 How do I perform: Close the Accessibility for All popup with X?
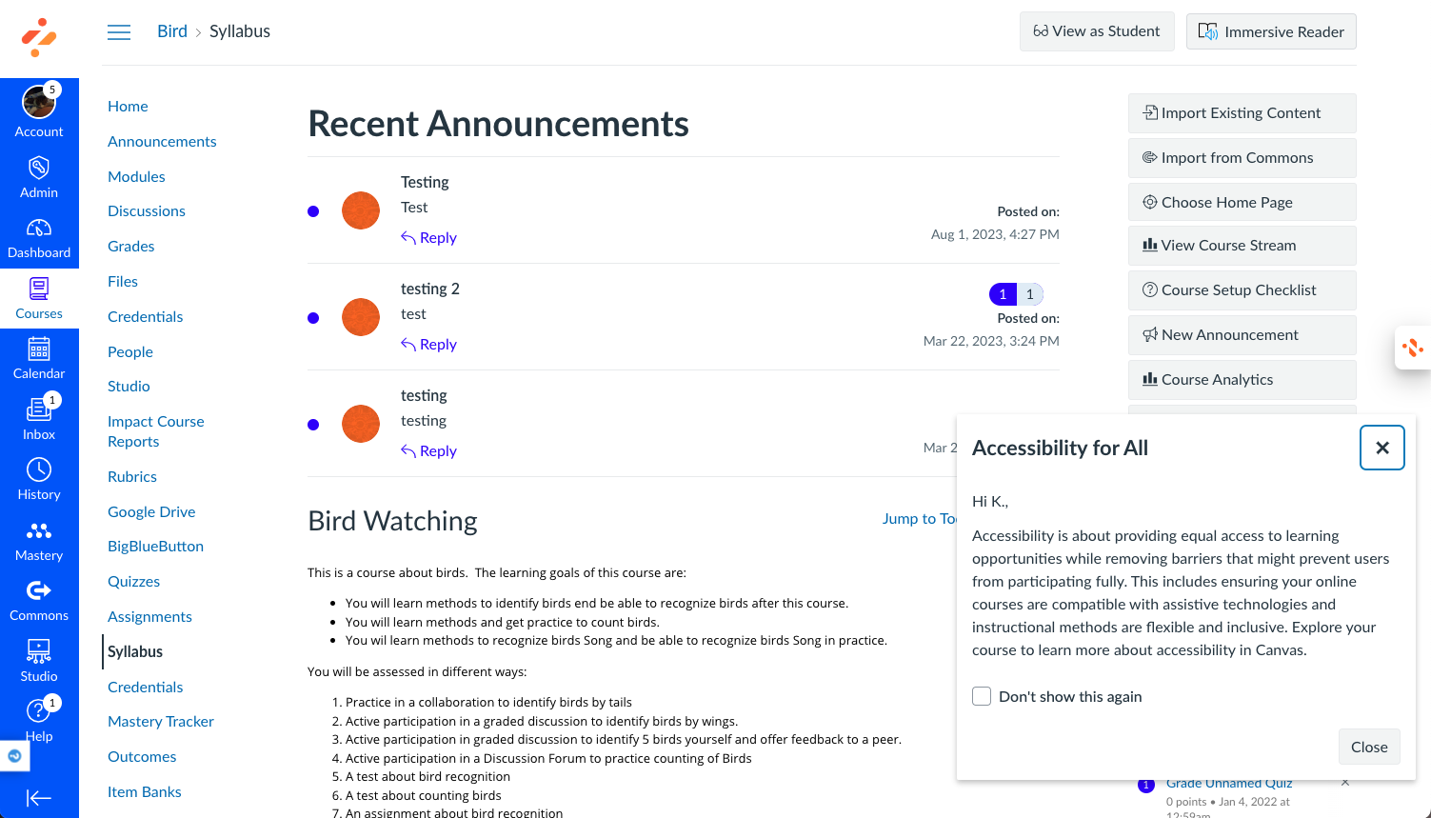(x=1382, y=448)
